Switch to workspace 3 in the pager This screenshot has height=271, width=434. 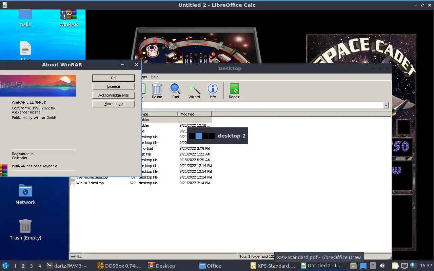pos(31,266)
